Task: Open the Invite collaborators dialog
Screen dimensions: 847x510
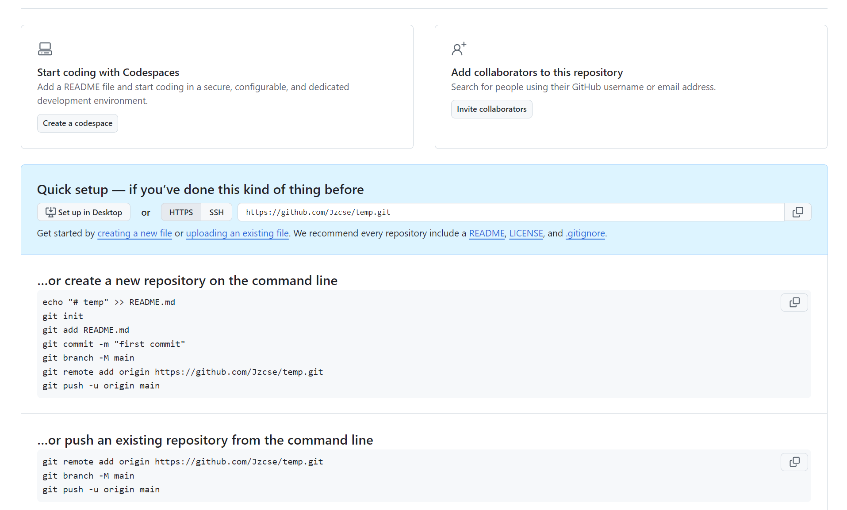Action: (x=491, y=109)
